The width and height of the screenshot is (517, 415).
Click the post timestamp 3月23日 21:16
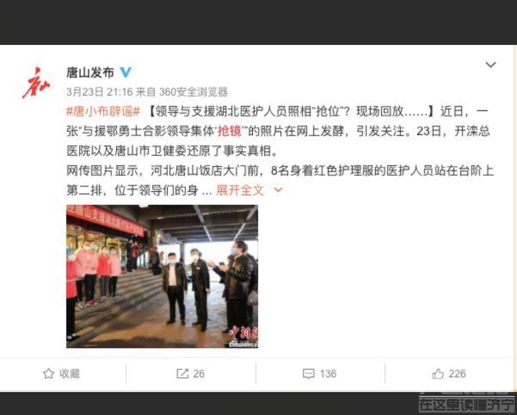pyautogui.click(x=99, y=92)
